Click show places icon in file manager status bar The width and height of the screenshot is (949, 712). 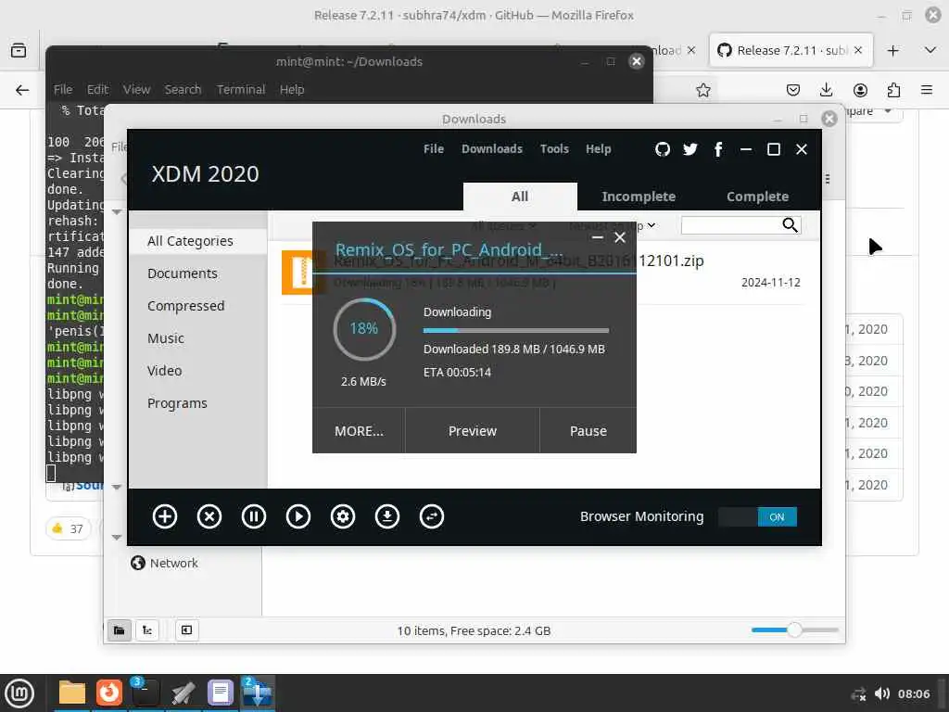click(120, 630)
